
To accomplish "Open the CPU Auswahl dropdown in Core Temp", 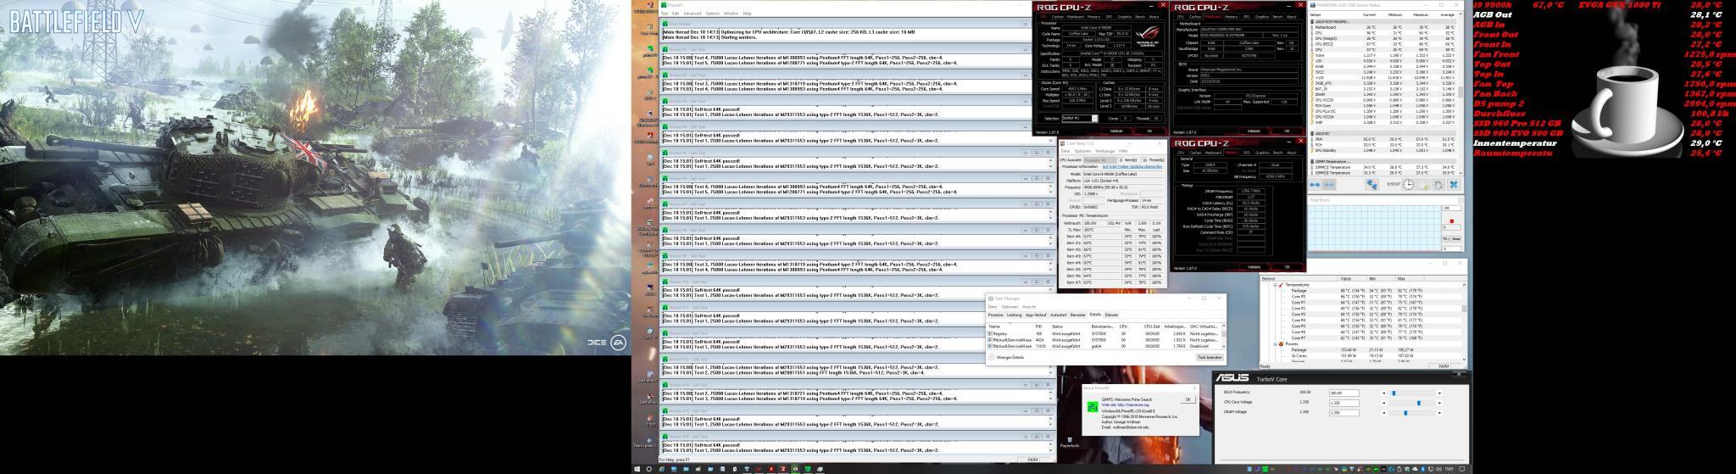I will point(1100,160).
